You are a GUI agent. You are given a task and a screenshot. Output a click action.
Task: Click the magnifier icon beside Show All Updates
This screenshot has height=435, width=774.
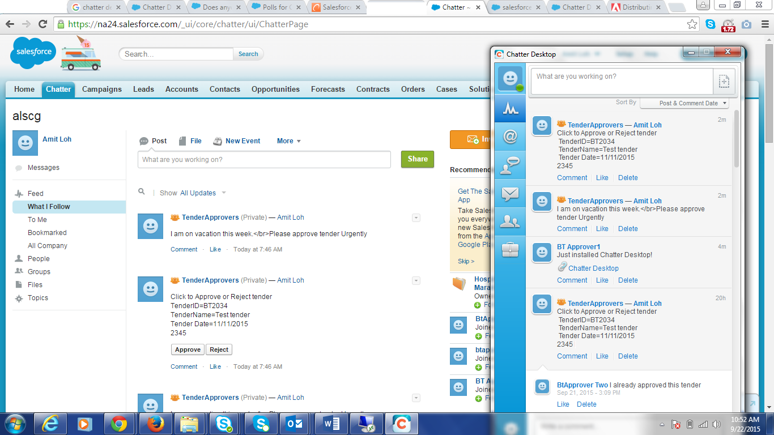142,192
